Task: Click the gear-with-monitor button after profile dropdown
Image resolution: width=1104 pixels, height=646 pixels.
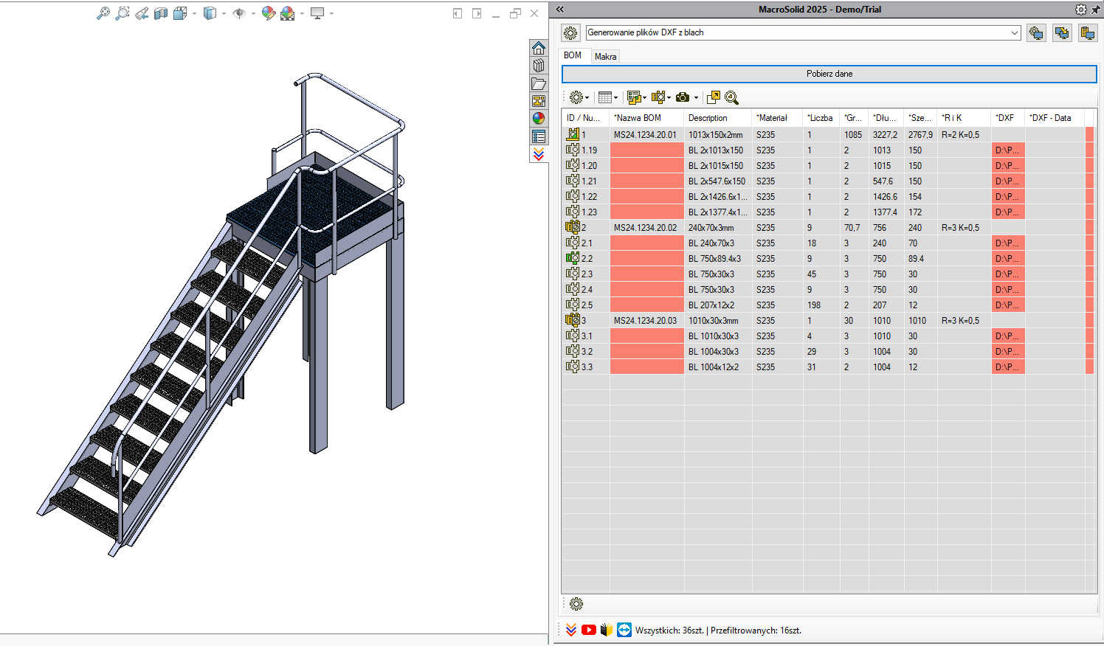Action: (x=1036, y=33)
